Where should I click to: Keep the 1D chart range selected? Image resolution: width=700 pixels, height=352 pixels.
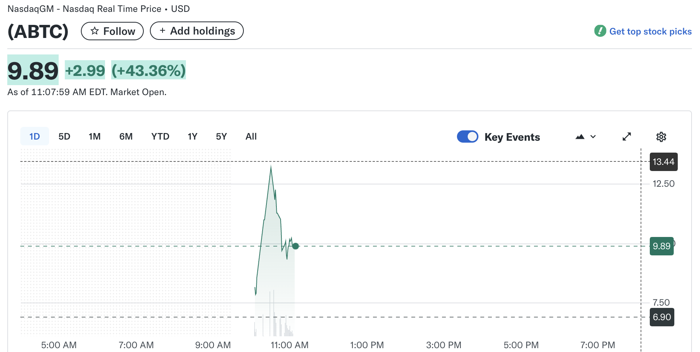34,136
